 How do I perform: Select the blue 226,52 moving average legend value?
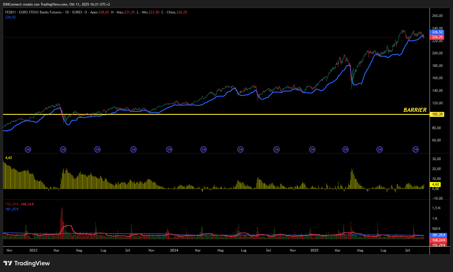point(11,17)
